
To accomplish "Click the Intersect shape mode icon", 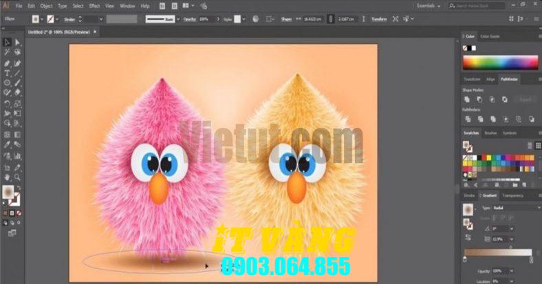I will pyautogui.click(x=492, y=100).
